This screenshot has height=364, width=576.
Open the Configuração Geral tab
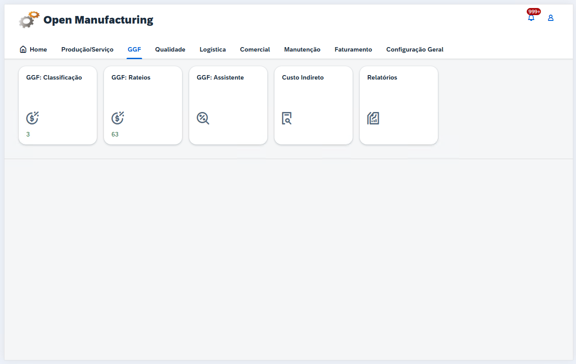click(x=415, y=49)
